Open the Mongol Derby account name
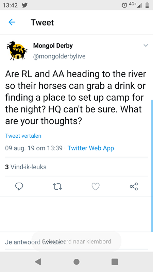153x272 pixels. tap(53, 46)
